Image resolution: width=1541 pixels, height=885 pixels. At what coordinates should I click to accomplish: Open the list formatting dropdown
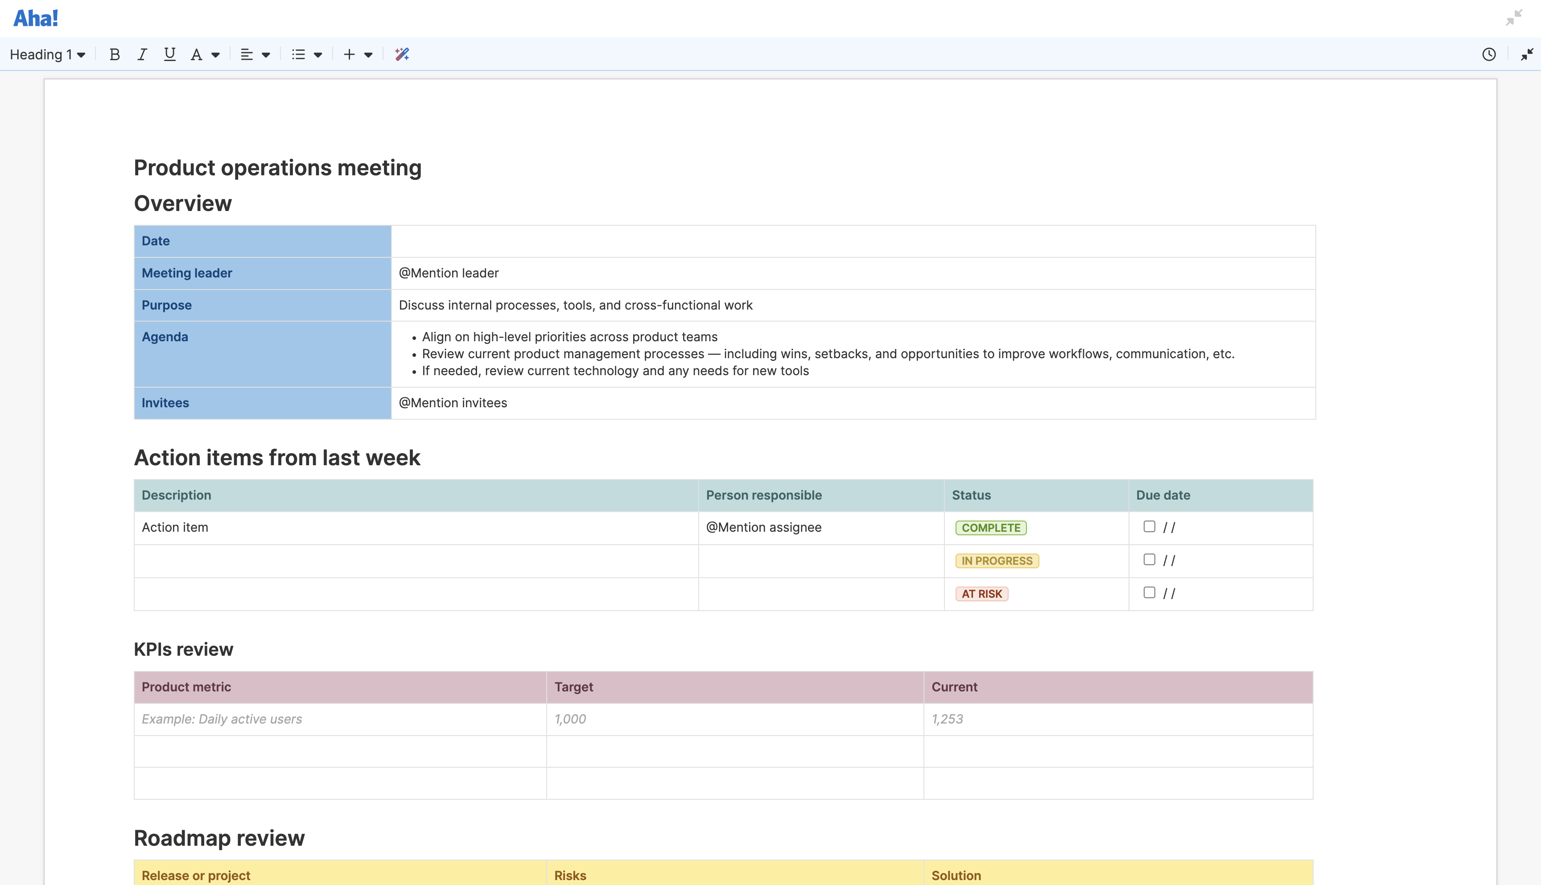pos(307,54)
